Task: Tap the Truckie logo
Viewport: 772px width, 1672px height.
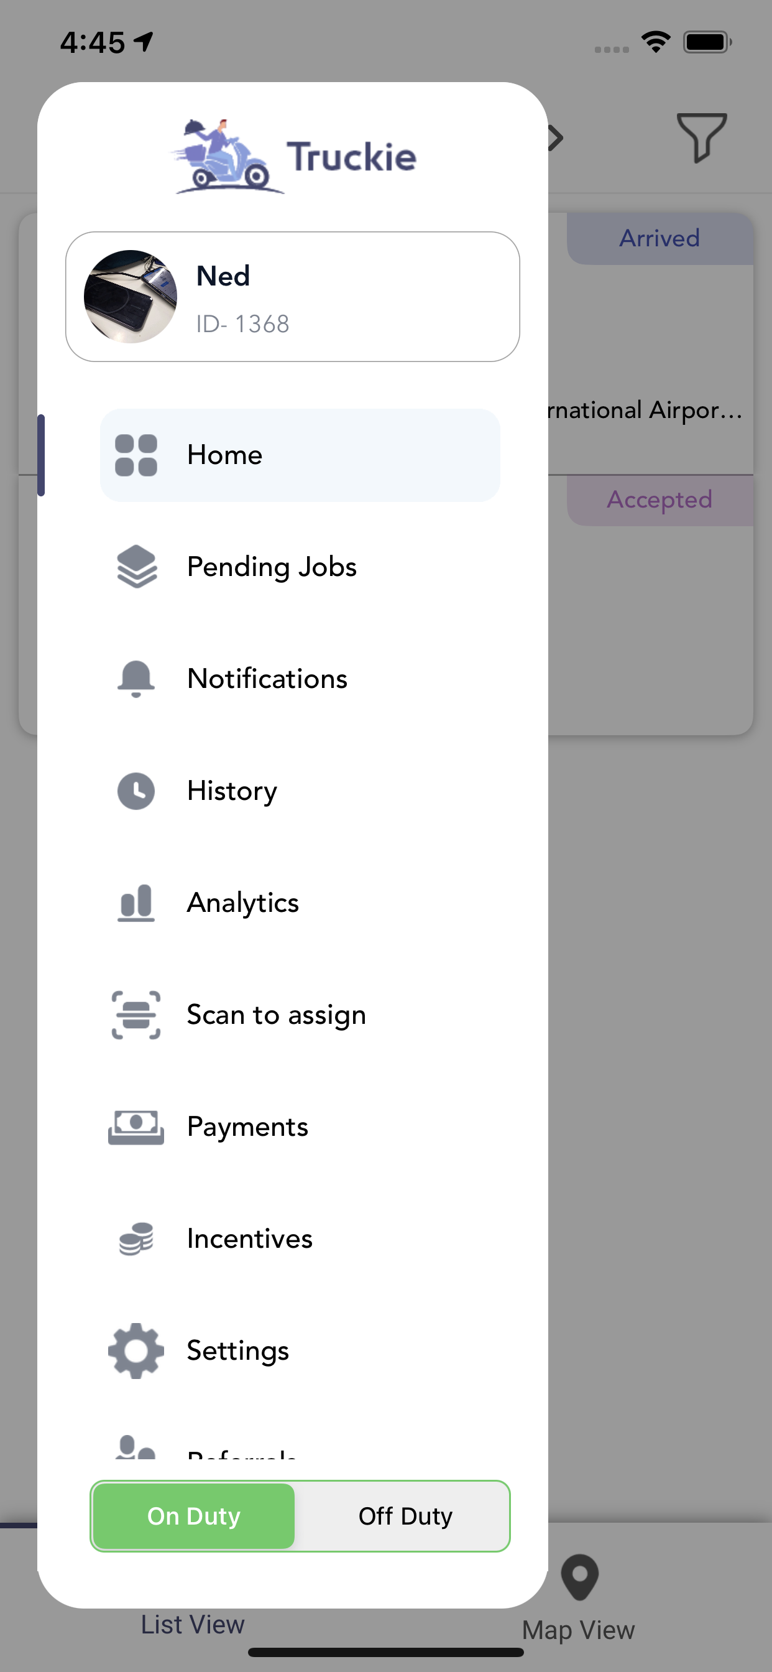Action: tap(293, 156)
